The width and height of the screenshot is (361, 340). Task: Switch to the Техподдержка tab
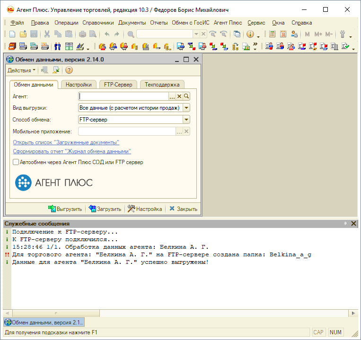(162, 85)
